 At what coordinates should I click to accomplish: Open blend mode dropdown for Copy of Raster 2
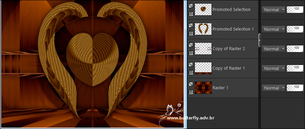pyautogui.click(x=273, y=49)
